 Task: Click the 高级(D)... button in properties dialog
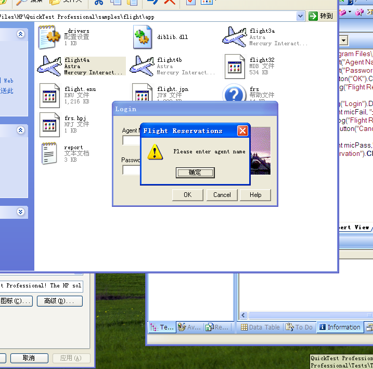tap(60, 301)
